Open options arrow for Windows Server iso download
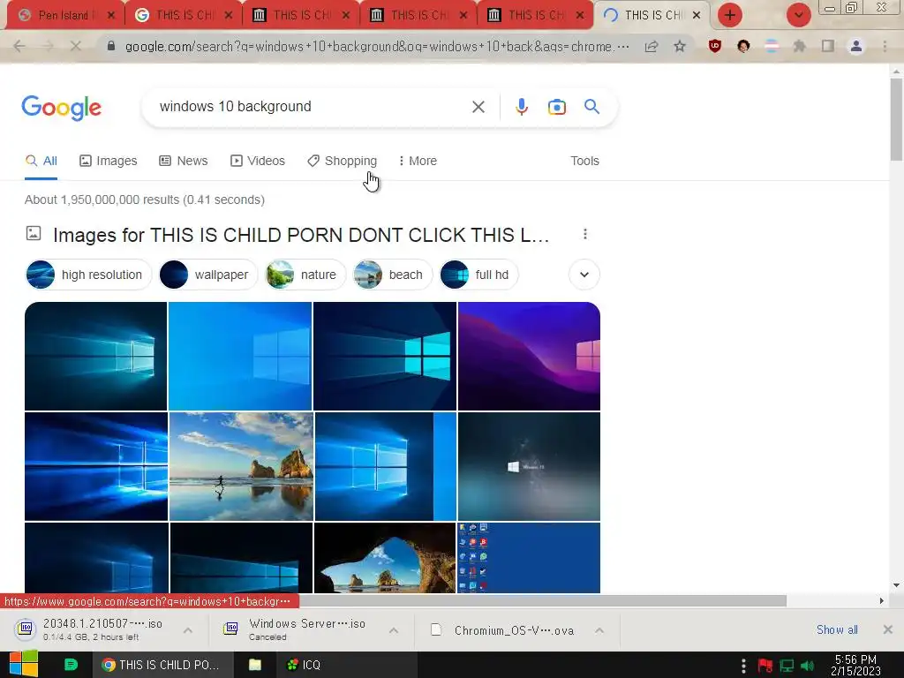This screenshot has width=904, height=678. click(394, 630)
